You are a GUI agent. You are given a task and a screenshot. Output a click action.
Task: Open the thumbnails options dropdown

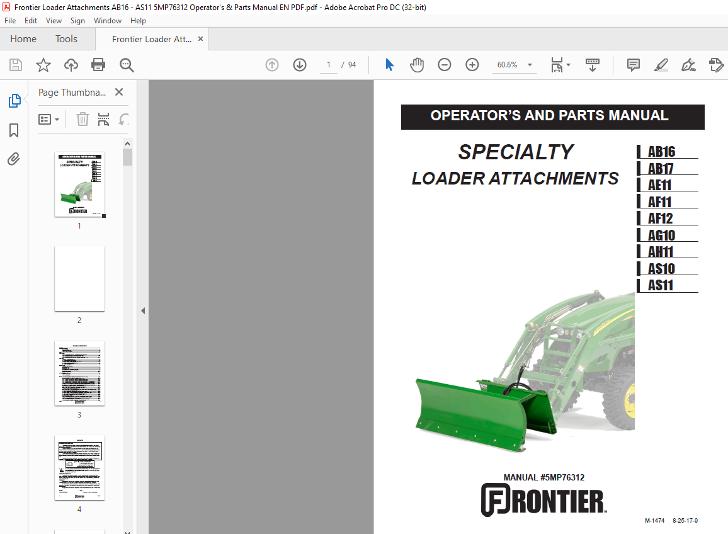[48, 120]
